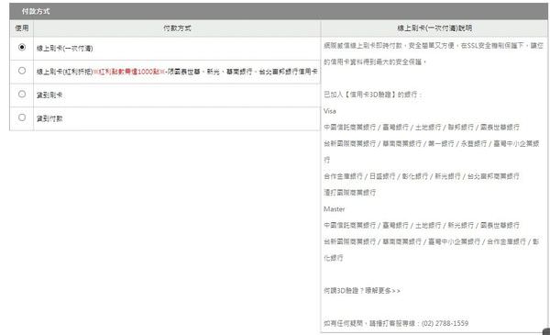Click the 付款方式 column header
This screenshot has width=550, height=335.
177,28
